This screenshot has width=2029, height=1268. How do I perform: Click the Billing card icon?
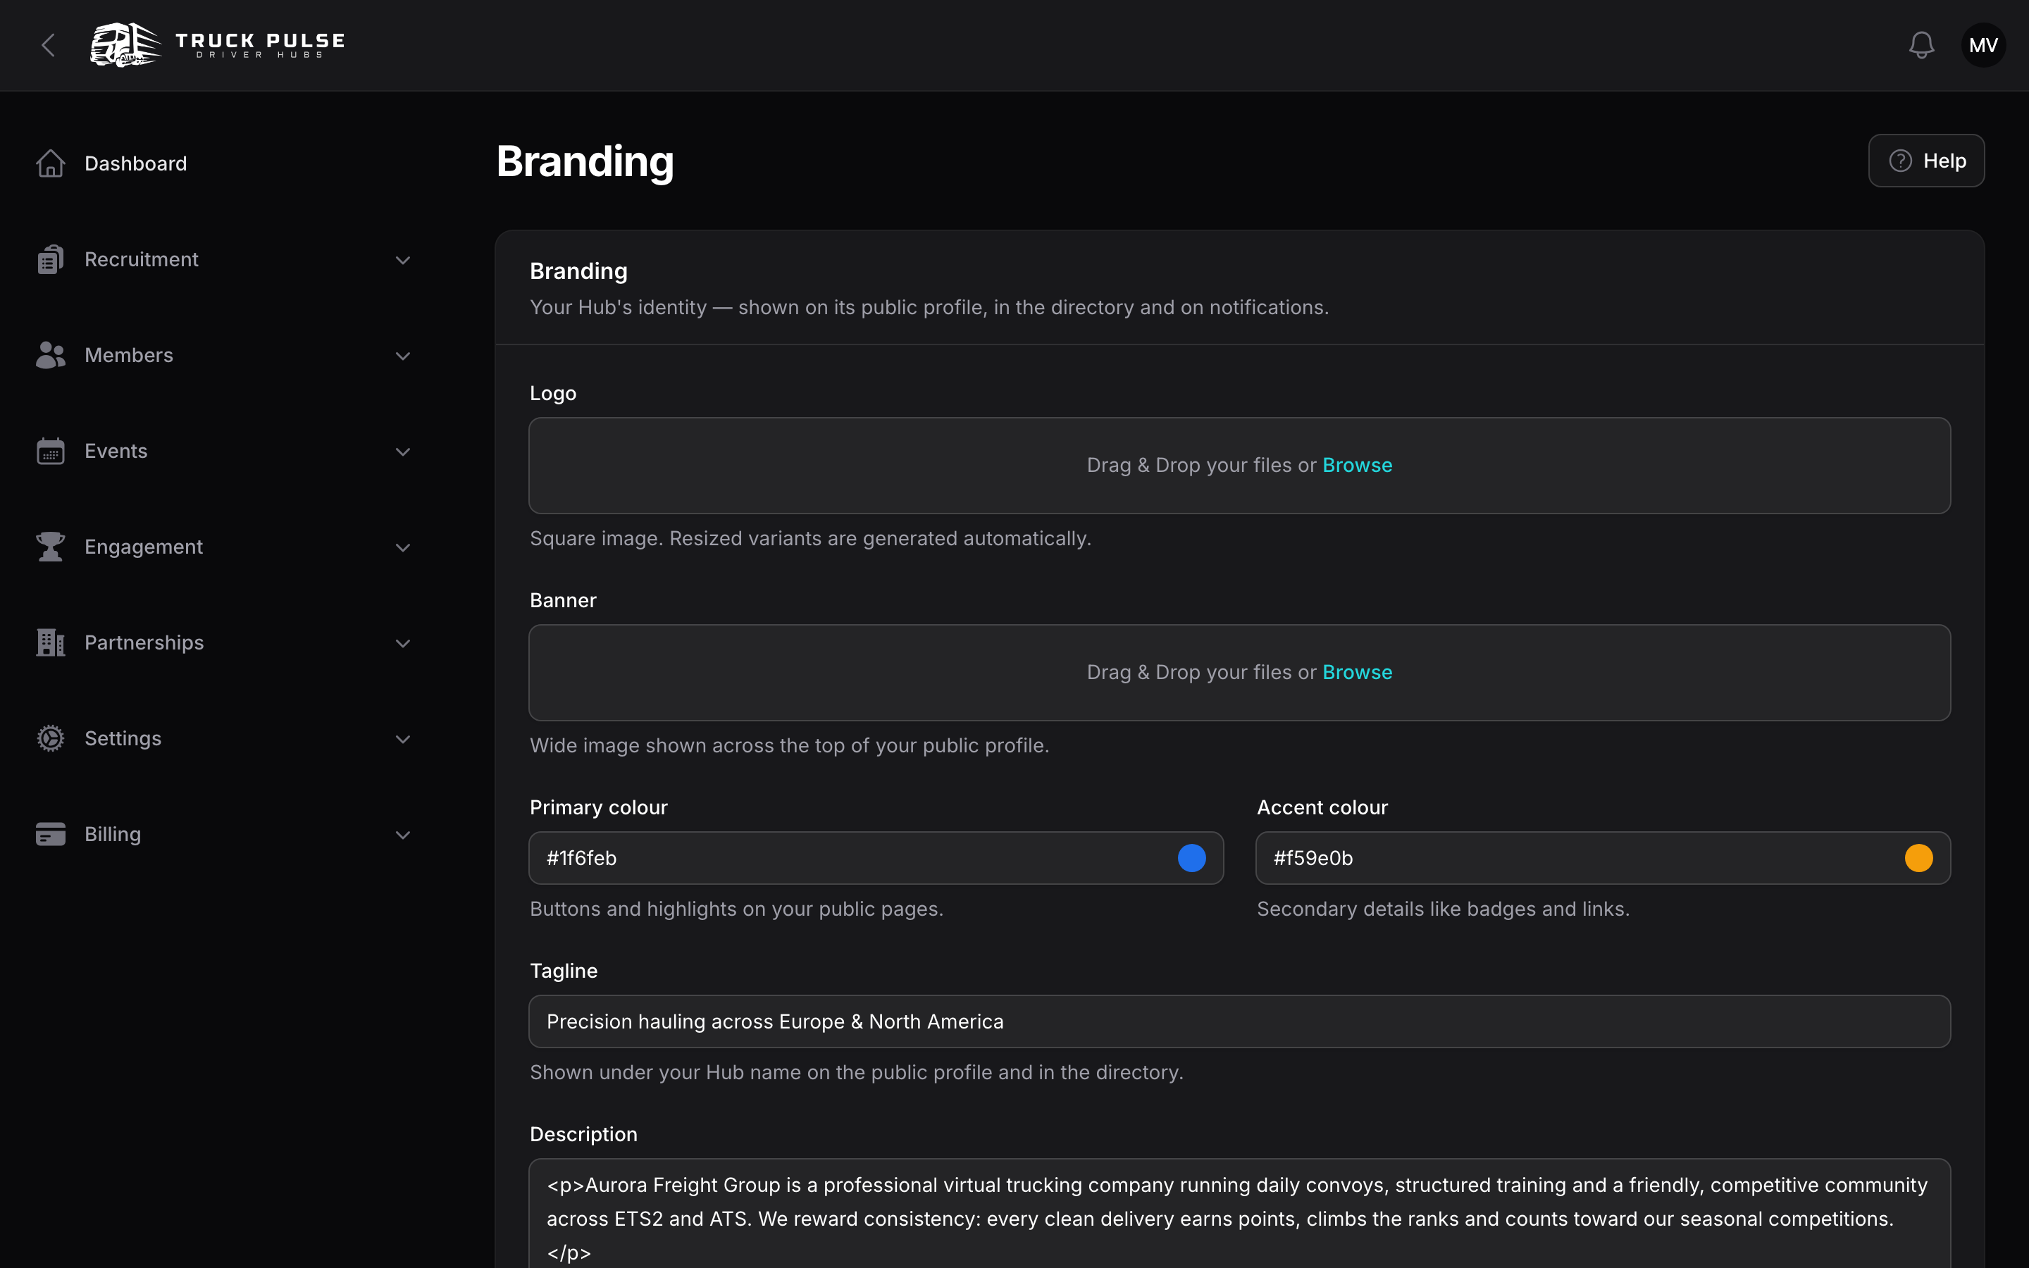click(x=50, y=835)
